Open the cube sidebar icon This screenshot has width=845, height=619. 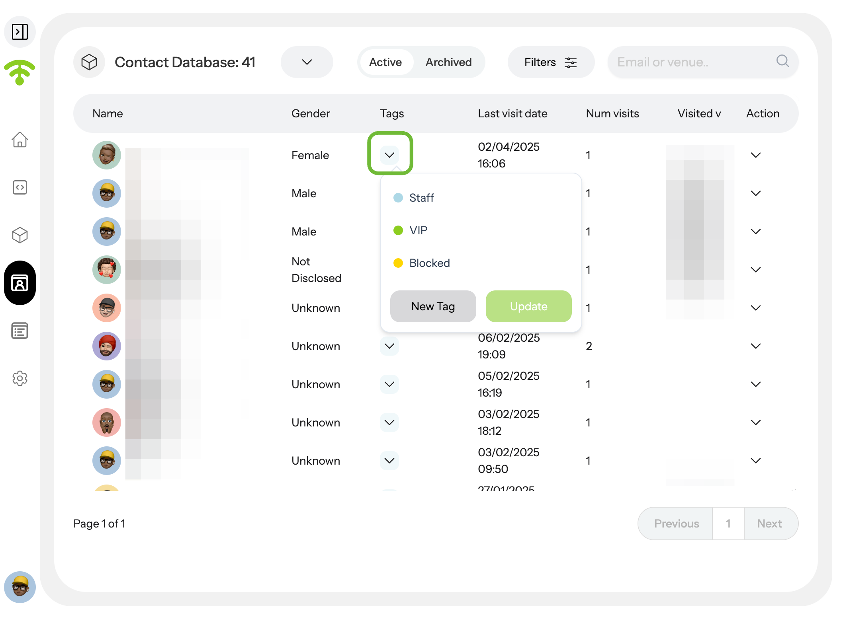point(20,235)
